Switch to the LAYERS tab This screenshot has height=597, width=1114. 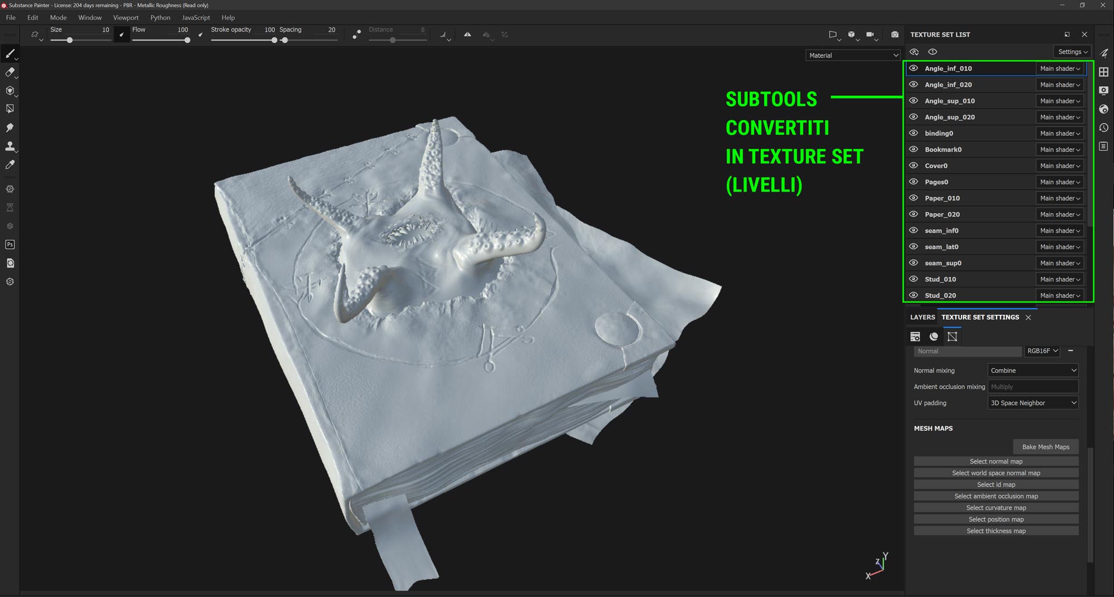click(922, 317)
